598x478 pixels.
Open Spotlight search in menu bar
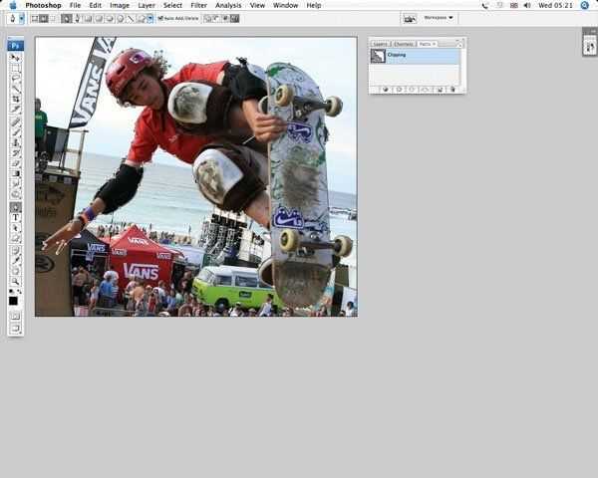point(585,5)
